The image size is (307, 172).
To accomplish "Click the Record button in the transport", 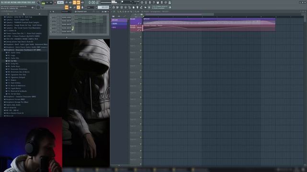I will point(55,2).
